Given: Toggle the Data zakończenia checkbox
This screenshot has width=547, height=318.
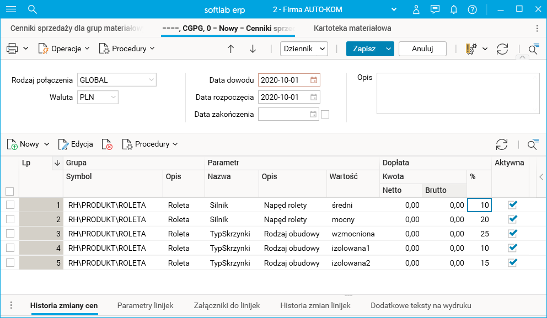Looking at the screenshot, I should (325, 114).
